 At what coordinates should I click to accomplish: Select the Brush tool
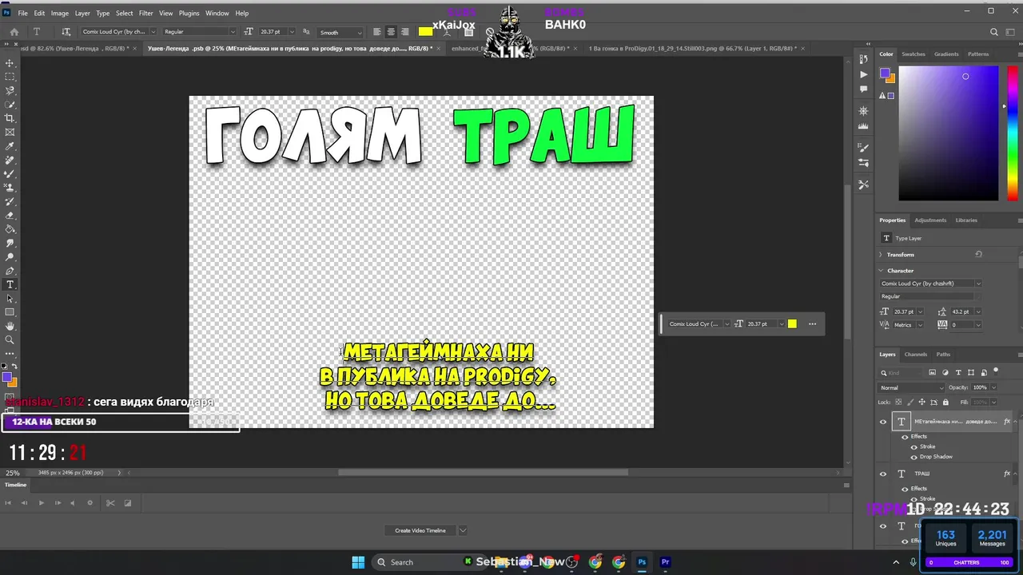[x=10, y=173]
